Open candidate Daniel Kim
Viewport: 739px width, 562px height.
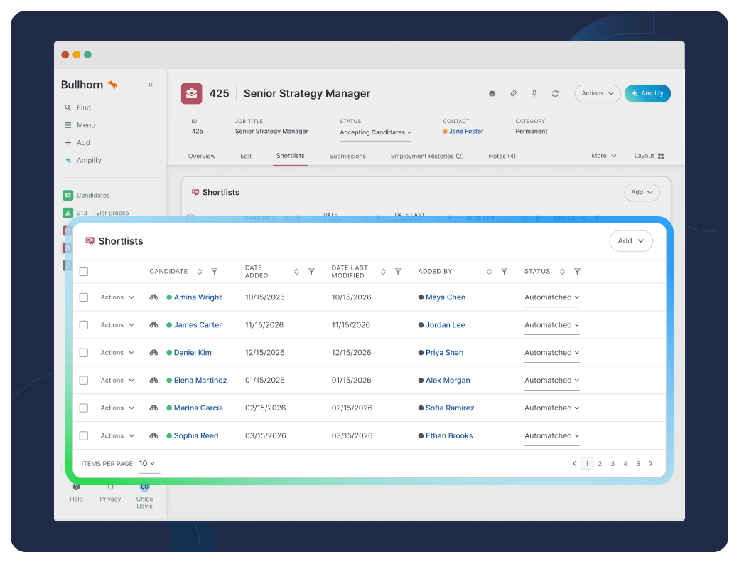[193, 353]
